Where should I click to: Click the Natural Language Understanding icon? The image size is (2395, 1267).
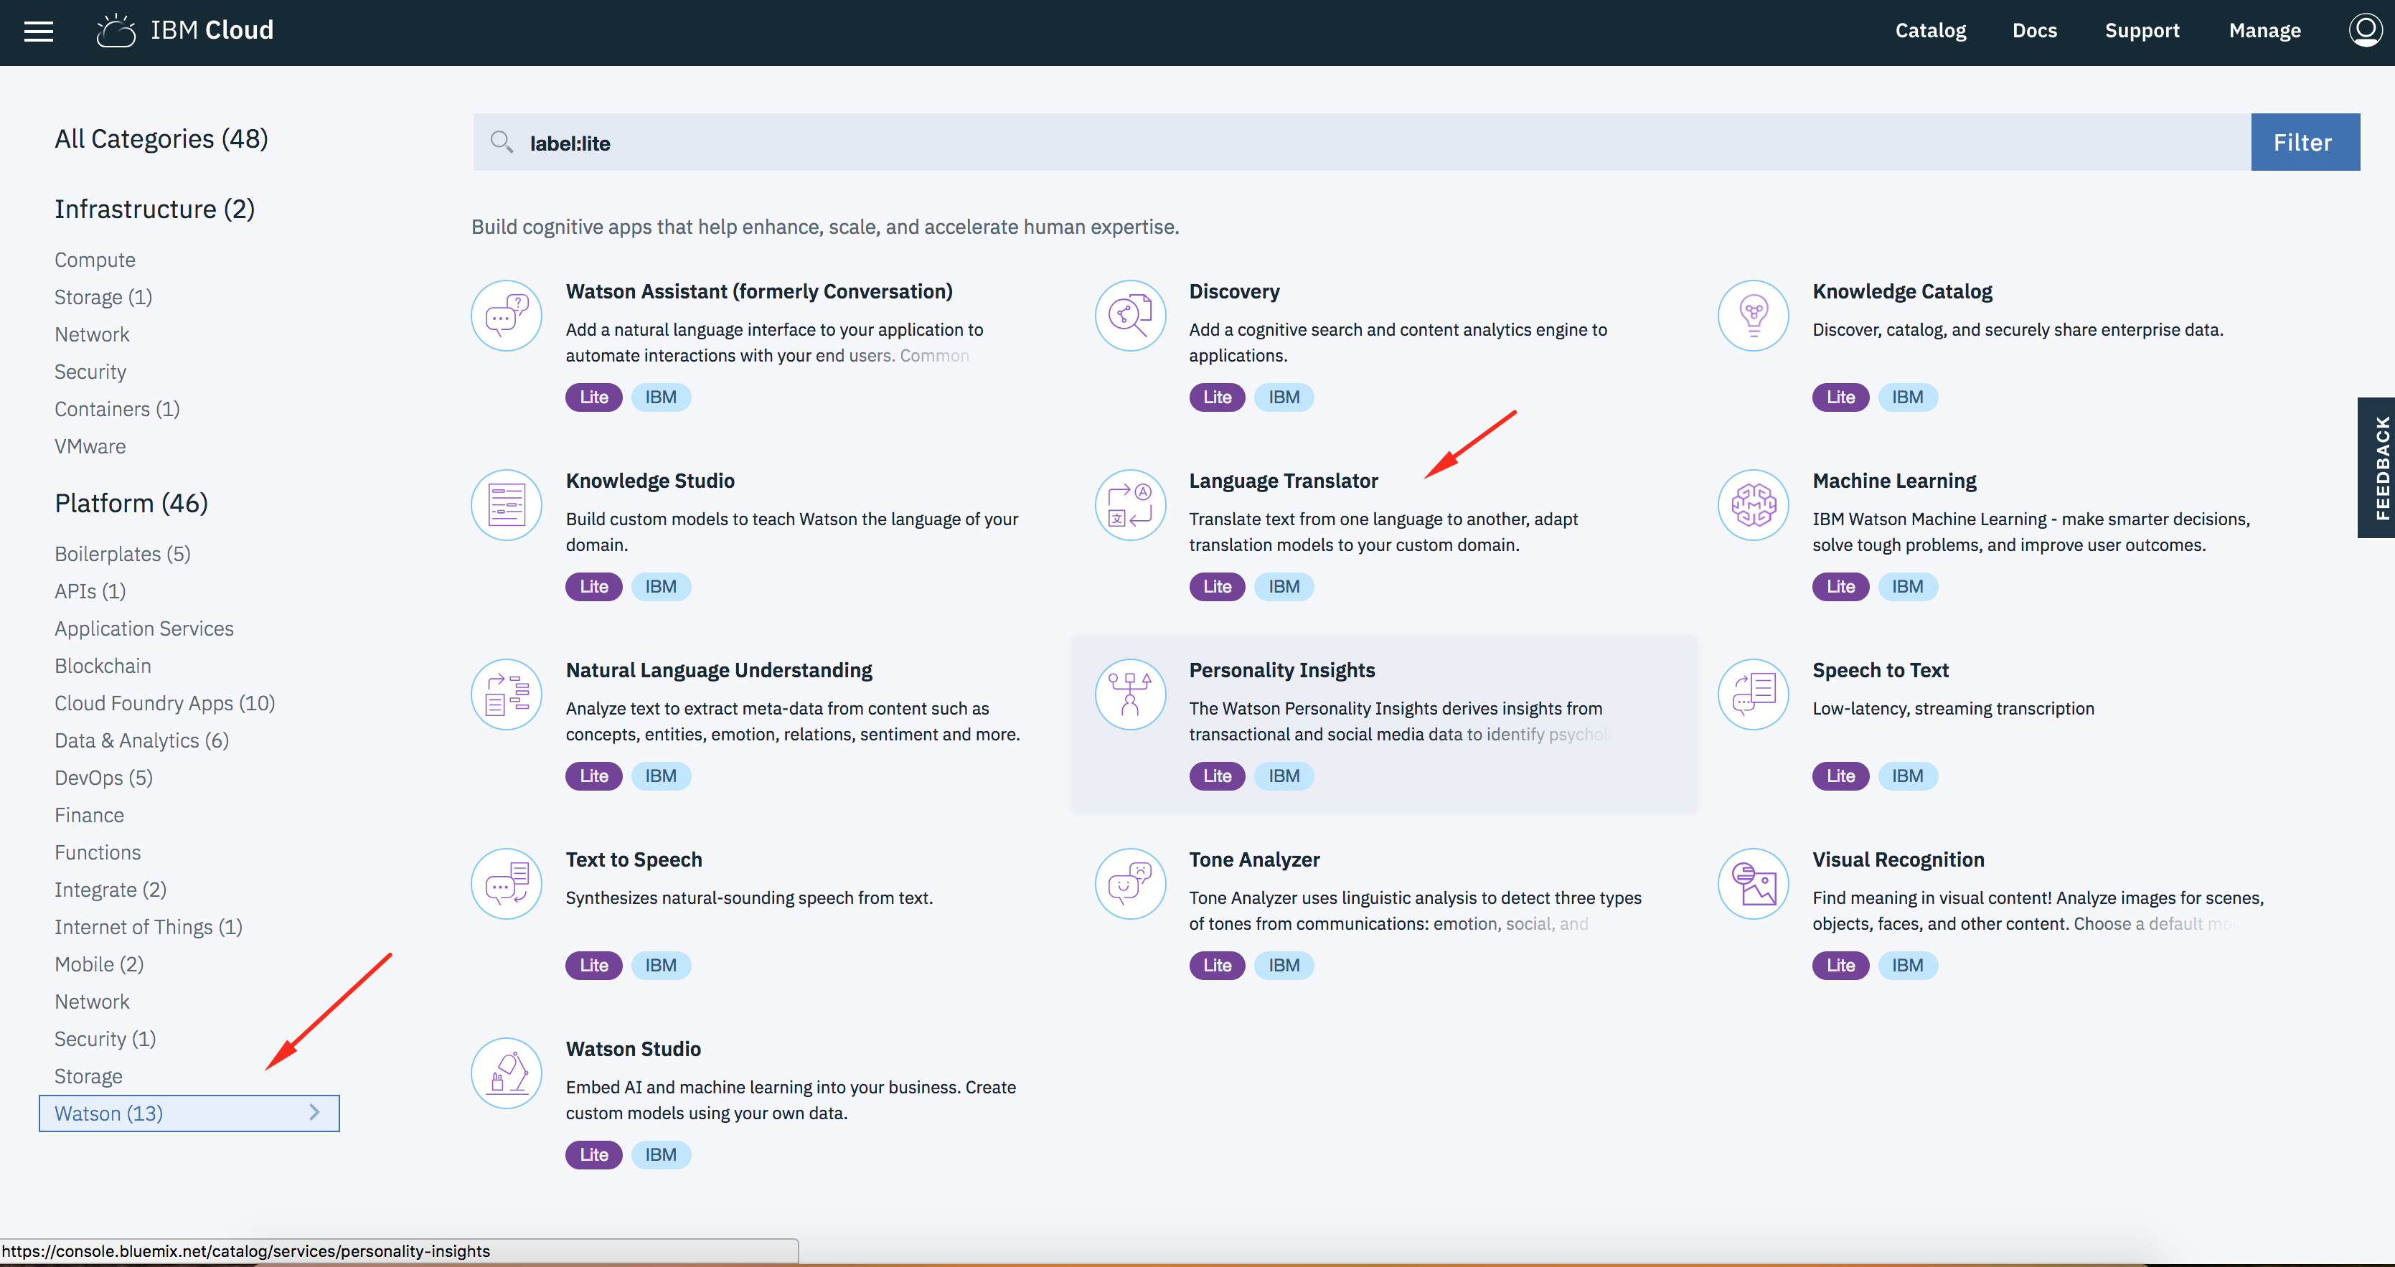pyautogui.click(x=507, y=695)
